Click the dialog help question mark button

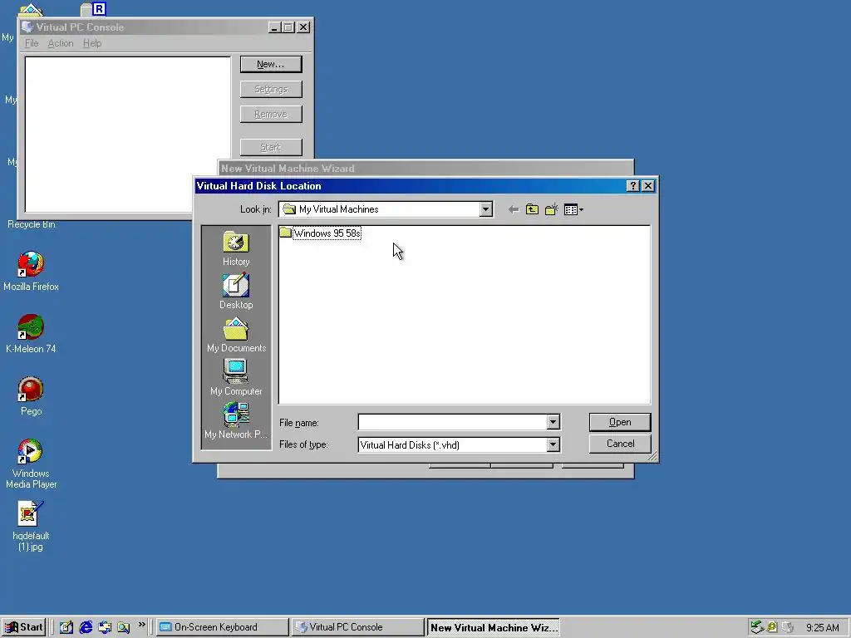coord(632,185)
